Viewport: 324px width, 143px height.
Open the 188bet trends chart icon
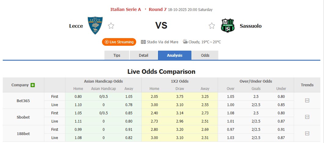[307, 133]
